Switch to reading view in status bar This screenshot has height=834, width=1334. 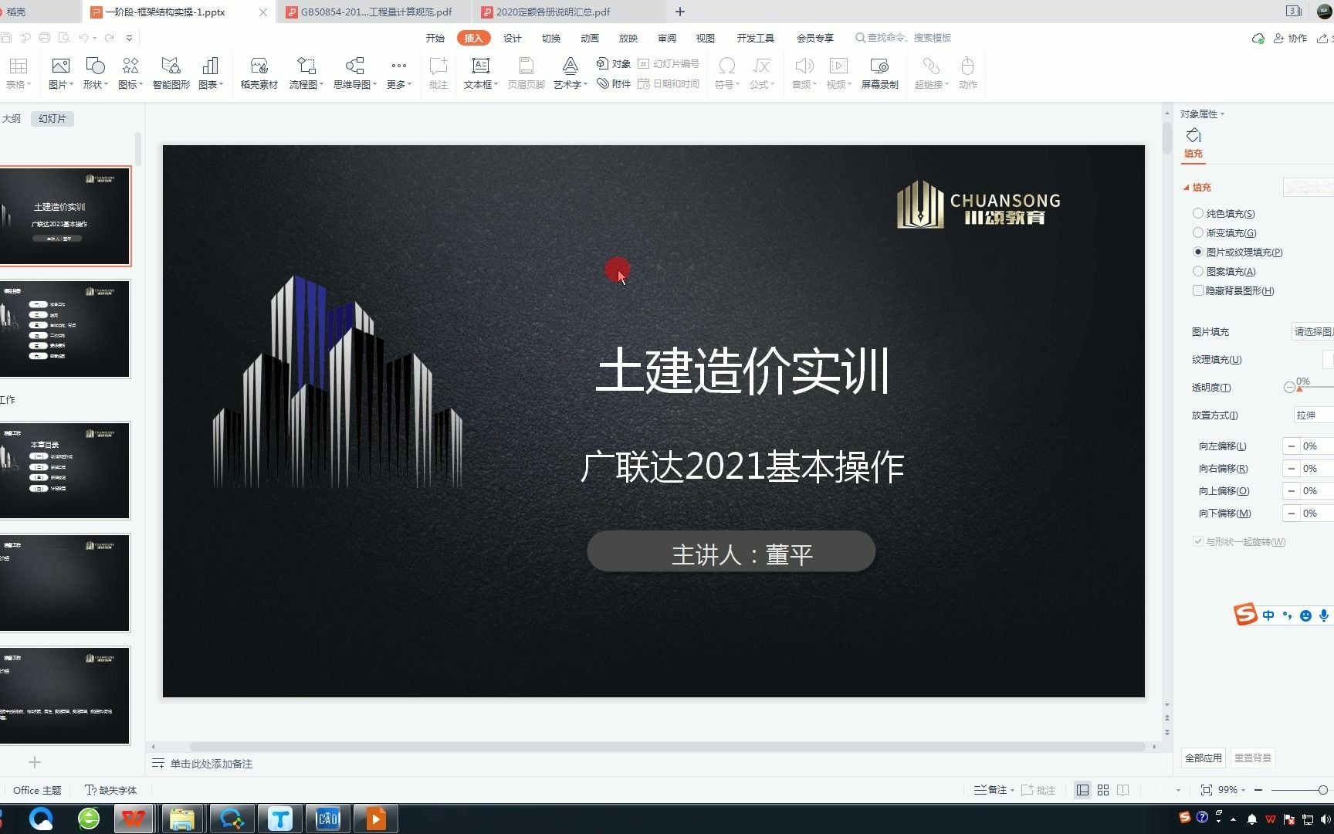[x=1123, y=790]
